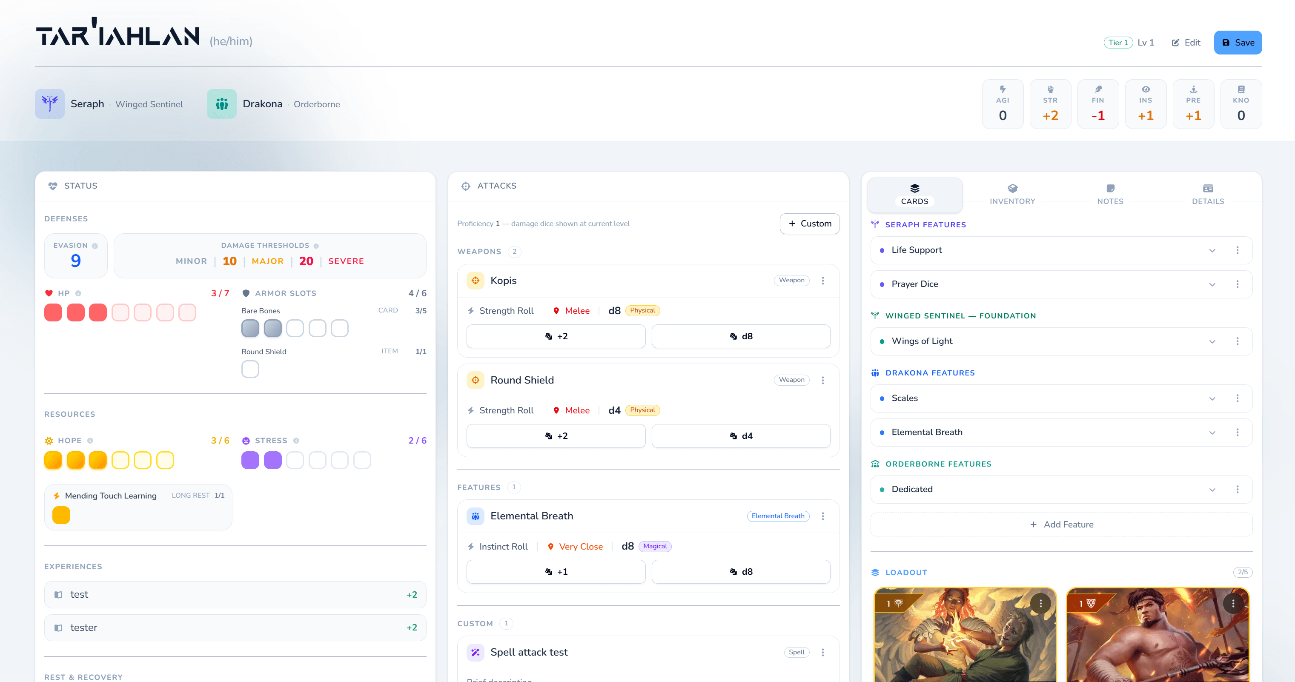
Task: Open Elemental Breath feature card options menu
Action: point(1237,432)
